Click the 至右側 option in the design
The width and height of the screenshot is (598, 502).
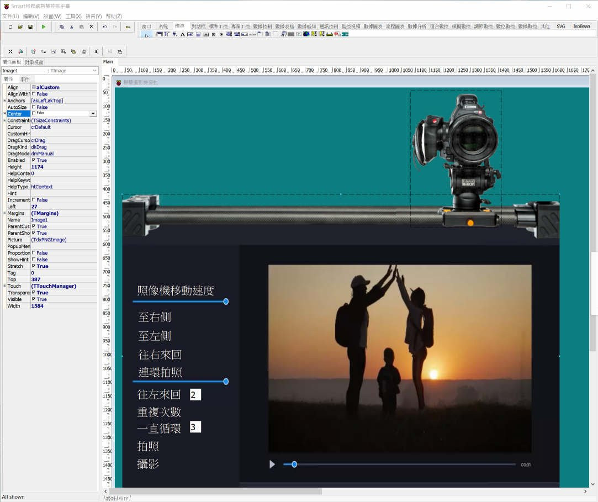[155, 317]
